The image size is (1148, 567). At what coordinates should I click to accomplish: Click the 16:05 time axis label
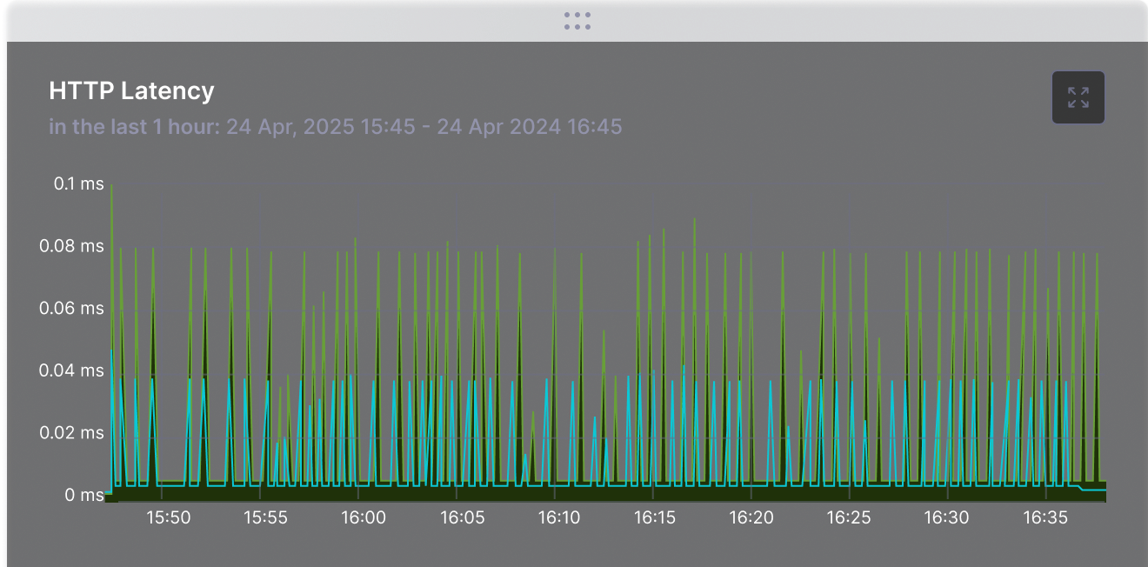(x=462, y=517)
